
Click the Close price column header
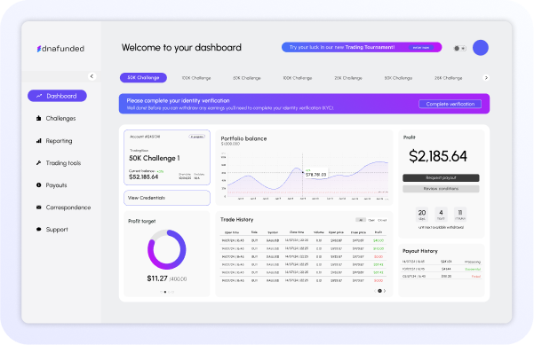coord(358,232)
